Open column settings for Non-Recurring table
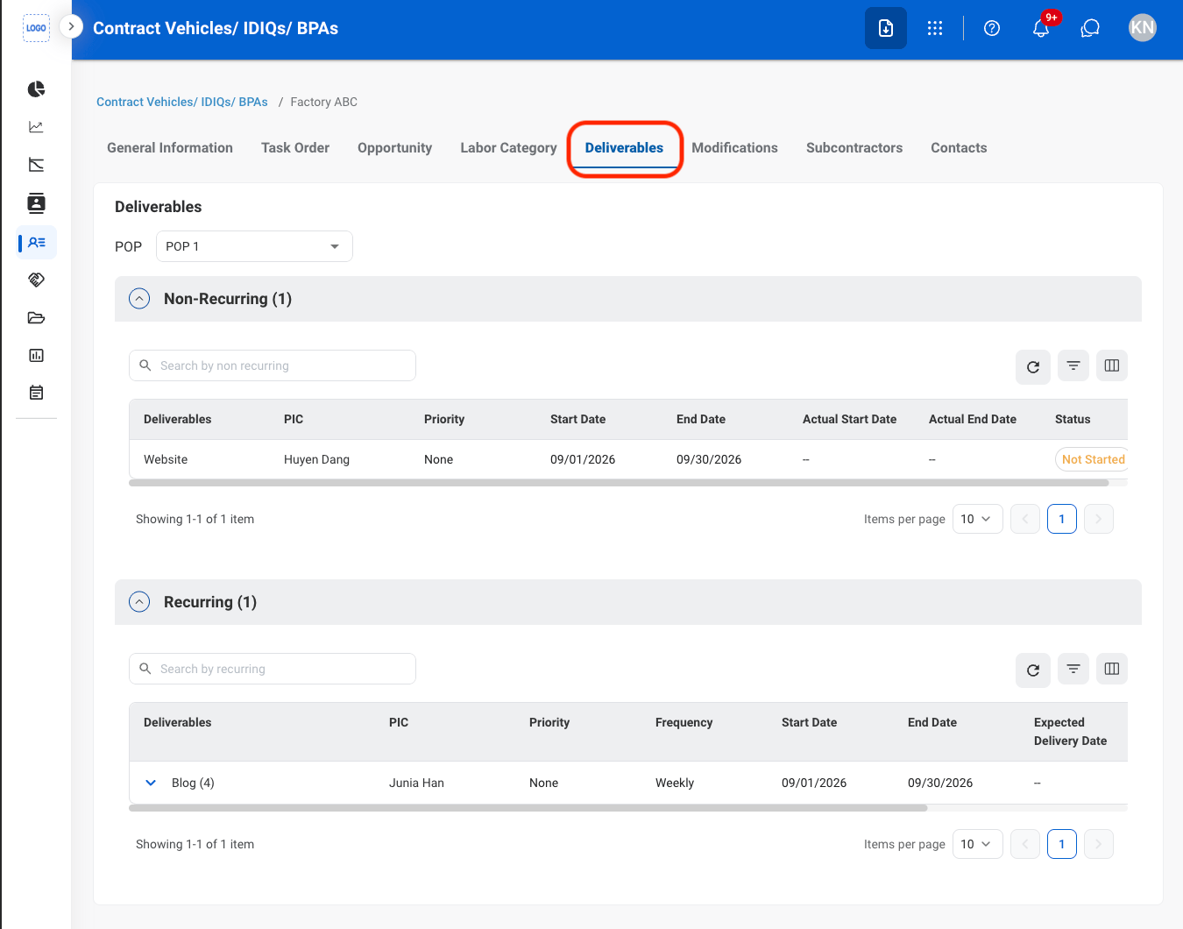Screen dimensions: 1183x929 [x=1112, y=365]
